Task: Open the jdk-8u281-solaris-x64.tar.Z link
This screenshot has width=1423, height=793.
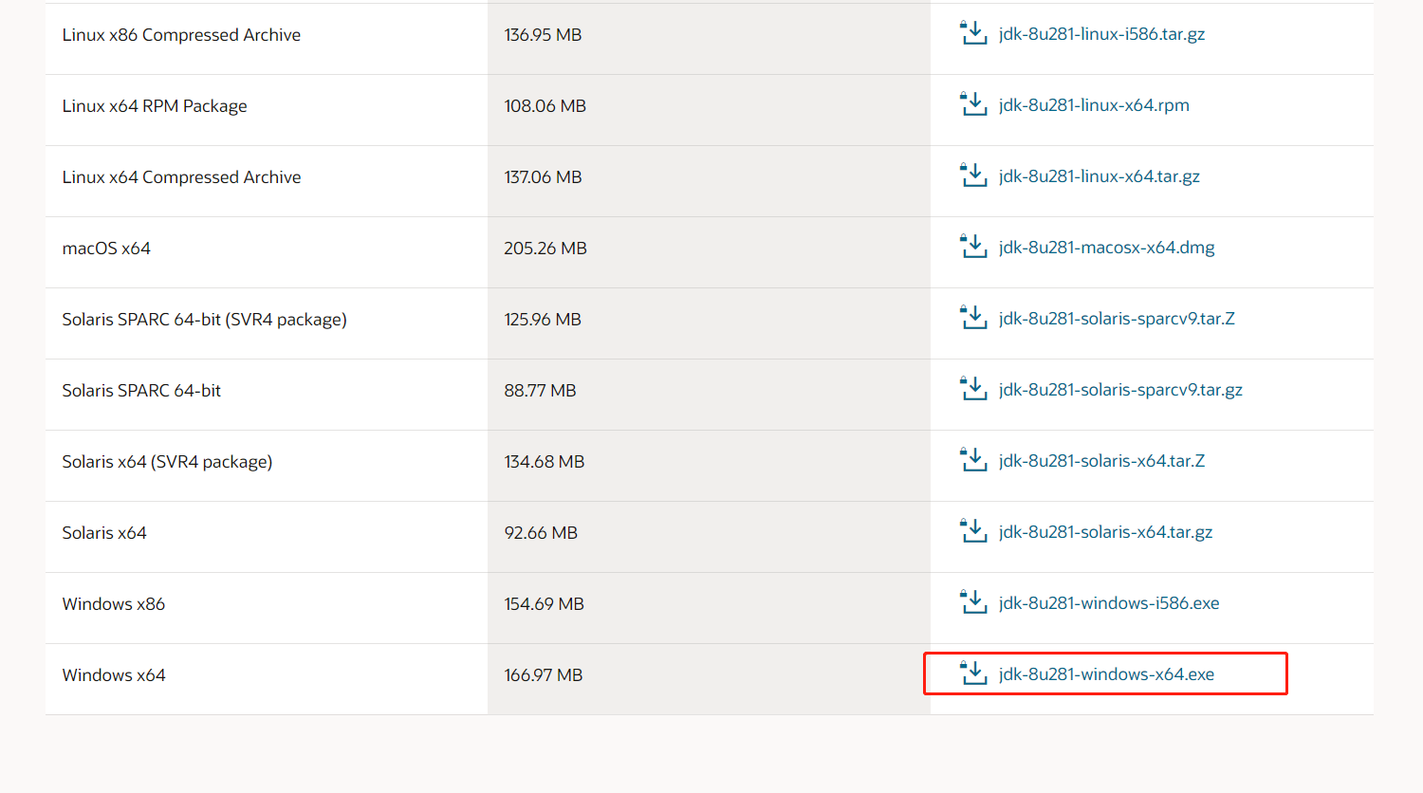Action: 1101,461
